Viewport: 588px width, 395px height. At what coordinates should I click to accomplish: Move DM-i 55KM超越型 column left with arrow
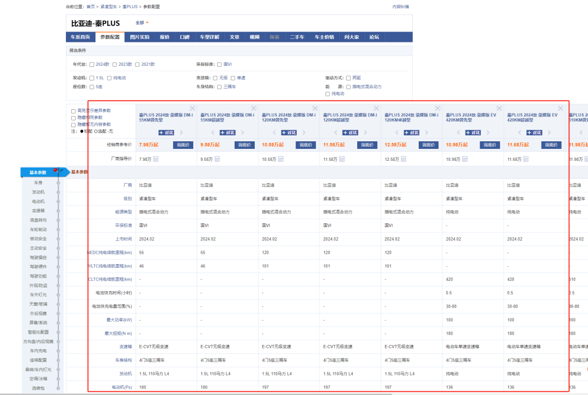pyautogui.click(x=213, y=133)
